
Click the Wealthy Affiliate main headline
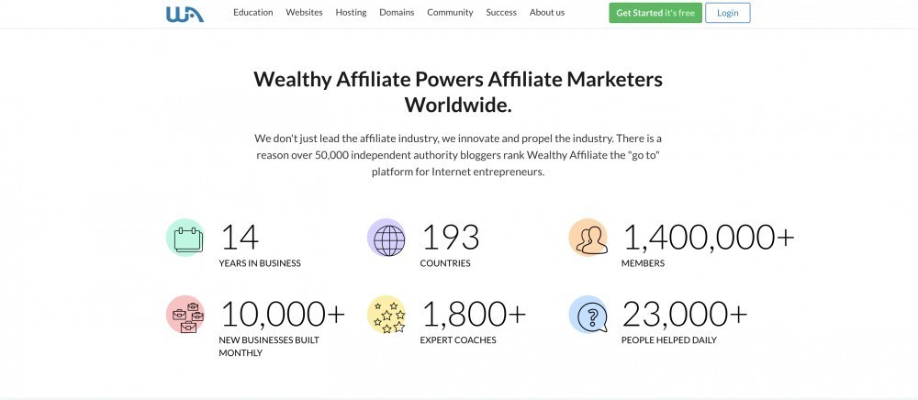pyautogui.click(x=458, y=92)
